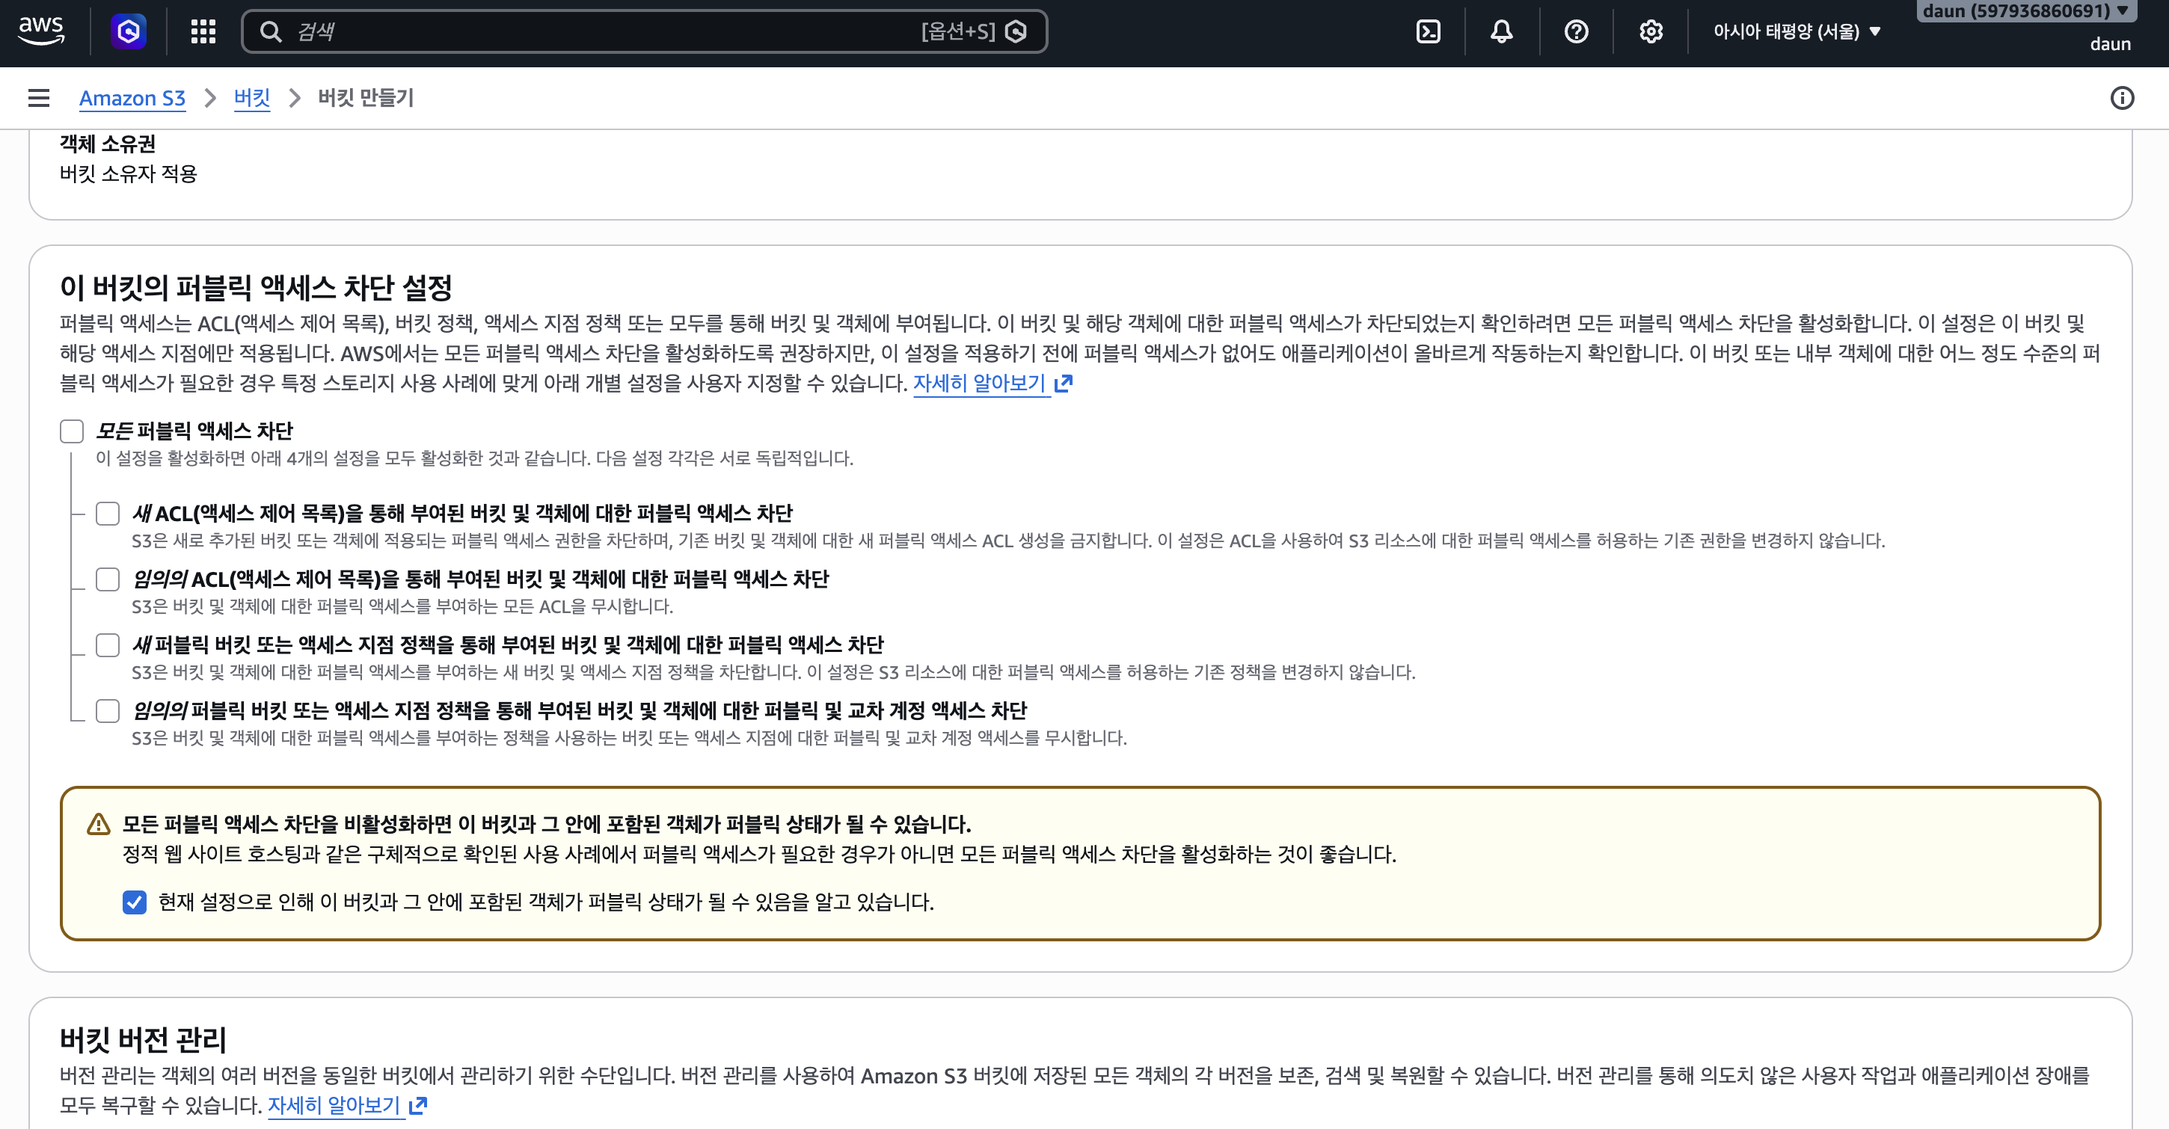The width and height of the screenshot is (2169, 1129).
Task: Go to Amazon S3 breadcrumb
Action: click(x=132, y=98)
